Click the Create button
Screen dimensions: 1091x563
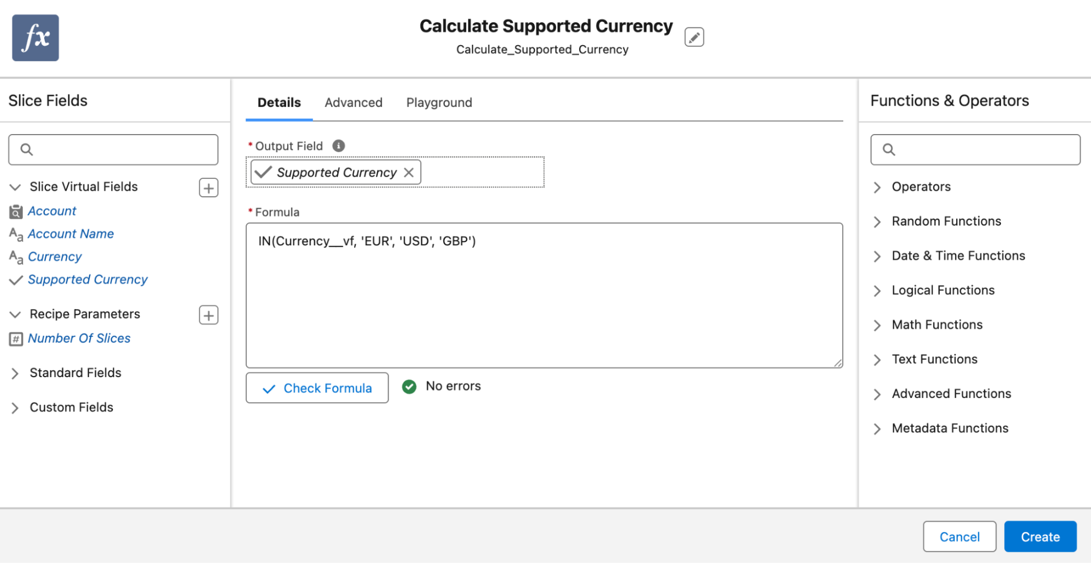pos(1040,537)
